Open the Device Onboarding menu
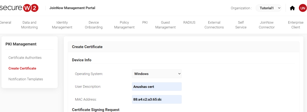The width and height of the screenshot is (307, 112). pos(94,25)
